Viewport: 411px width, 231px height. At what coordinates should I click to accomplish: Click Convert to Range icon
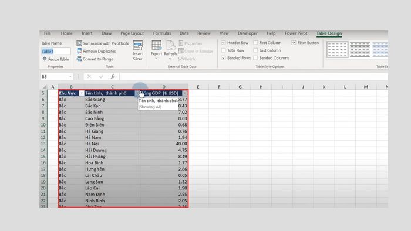point(79,59)
